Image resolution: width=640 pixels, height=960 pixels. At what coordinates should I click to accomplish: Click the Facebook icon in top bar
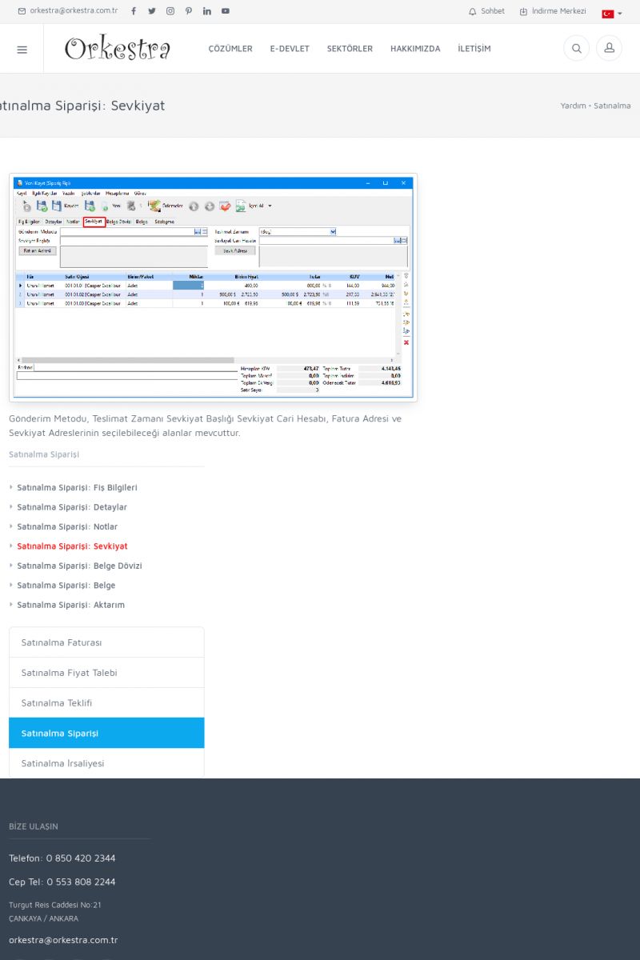click(x=134, y=11)
